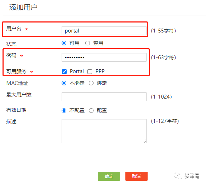Click the 密码 password input field
The image size is (206, 185).
click(x=104, y=57)
